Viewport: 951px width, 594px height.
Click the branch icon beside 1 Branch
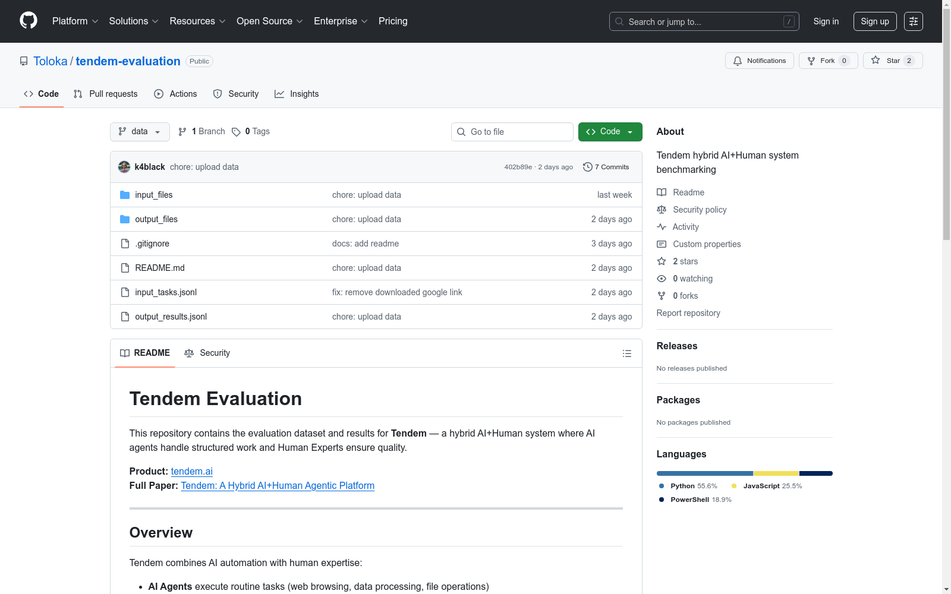click(x=182, y=132)
